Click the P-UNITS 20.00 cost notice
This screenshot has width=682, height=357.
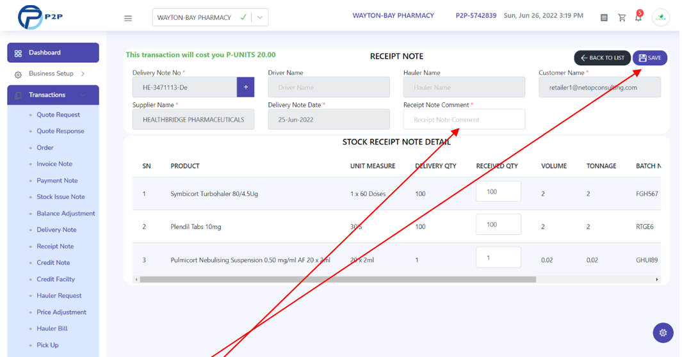click(200, 55)
